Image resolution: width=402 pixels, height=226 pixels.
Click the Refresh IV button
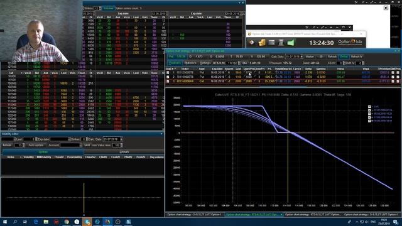coord(357,56)
